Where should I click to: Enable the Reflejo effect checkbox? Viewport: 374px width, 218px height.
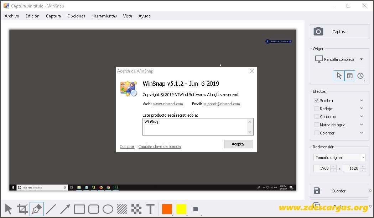point(317,108)
